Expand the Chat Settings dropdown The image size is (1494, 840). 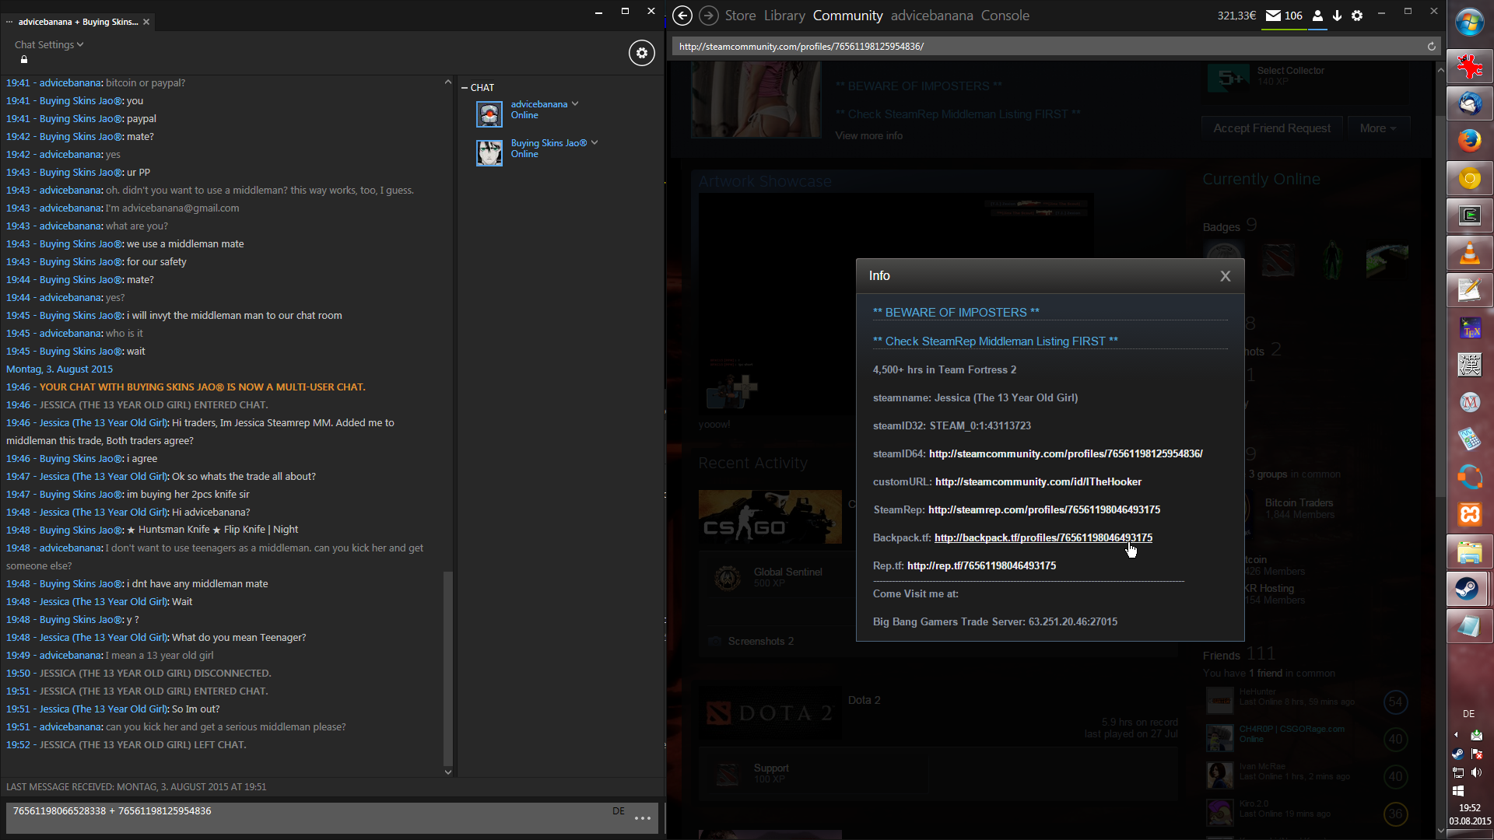(x=49, y=45)
